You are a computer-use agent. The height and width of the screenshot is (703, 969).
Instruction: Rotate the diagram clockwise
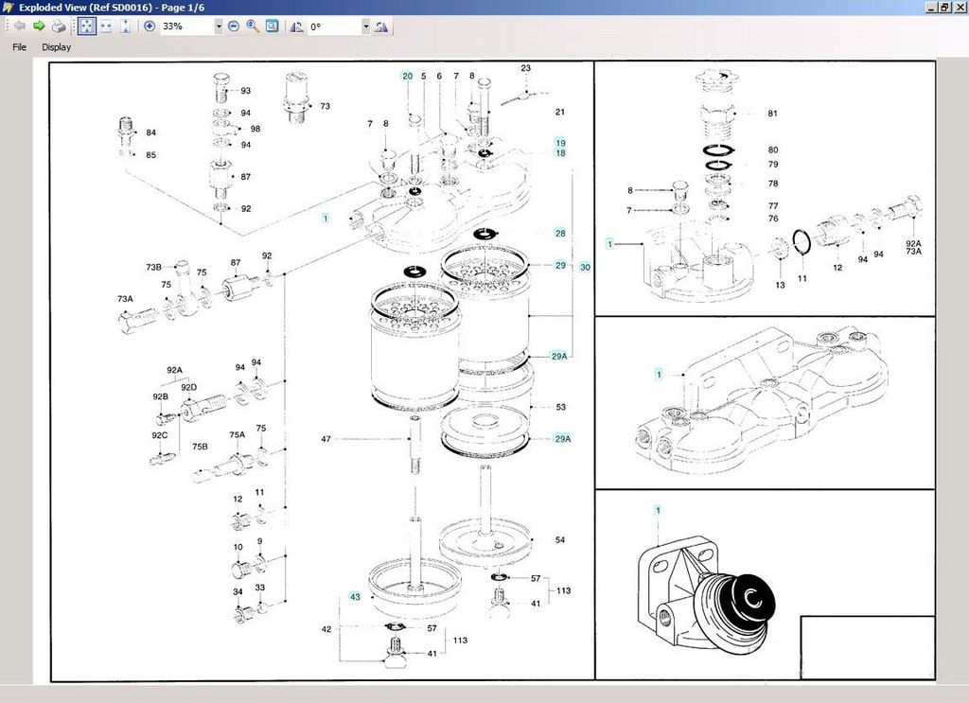pos(381,26)
